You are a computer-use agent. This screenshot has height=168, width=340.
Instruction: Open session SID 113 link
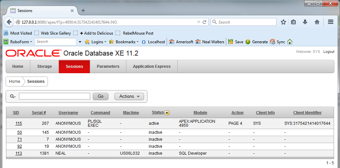click(19, 153)
